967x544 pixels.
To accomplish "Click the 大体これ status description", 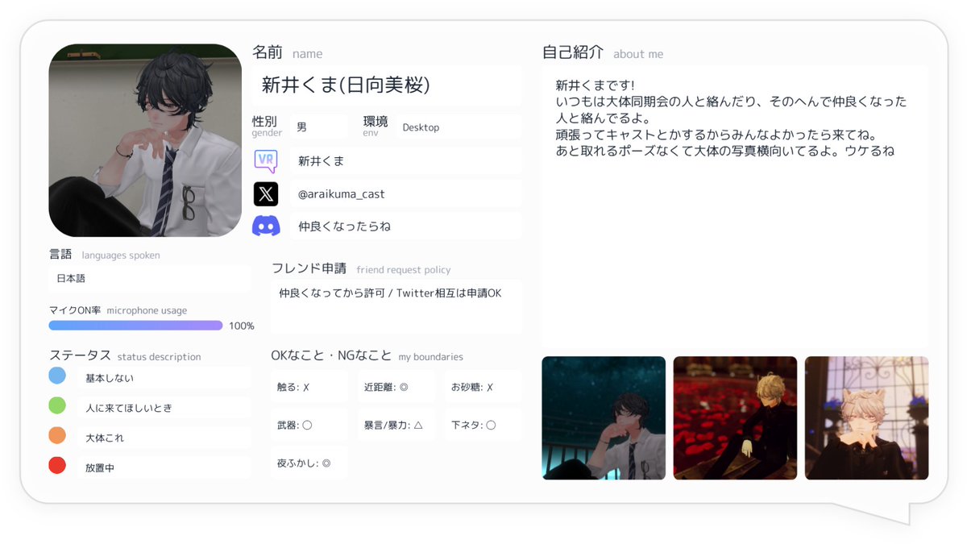I will (x=164, y=438).
